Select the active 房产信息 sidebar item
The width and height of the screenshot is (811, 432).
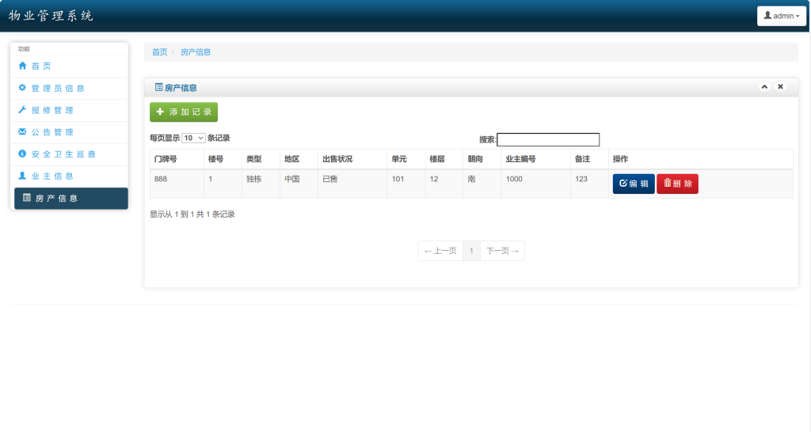(x=70, y=199)
